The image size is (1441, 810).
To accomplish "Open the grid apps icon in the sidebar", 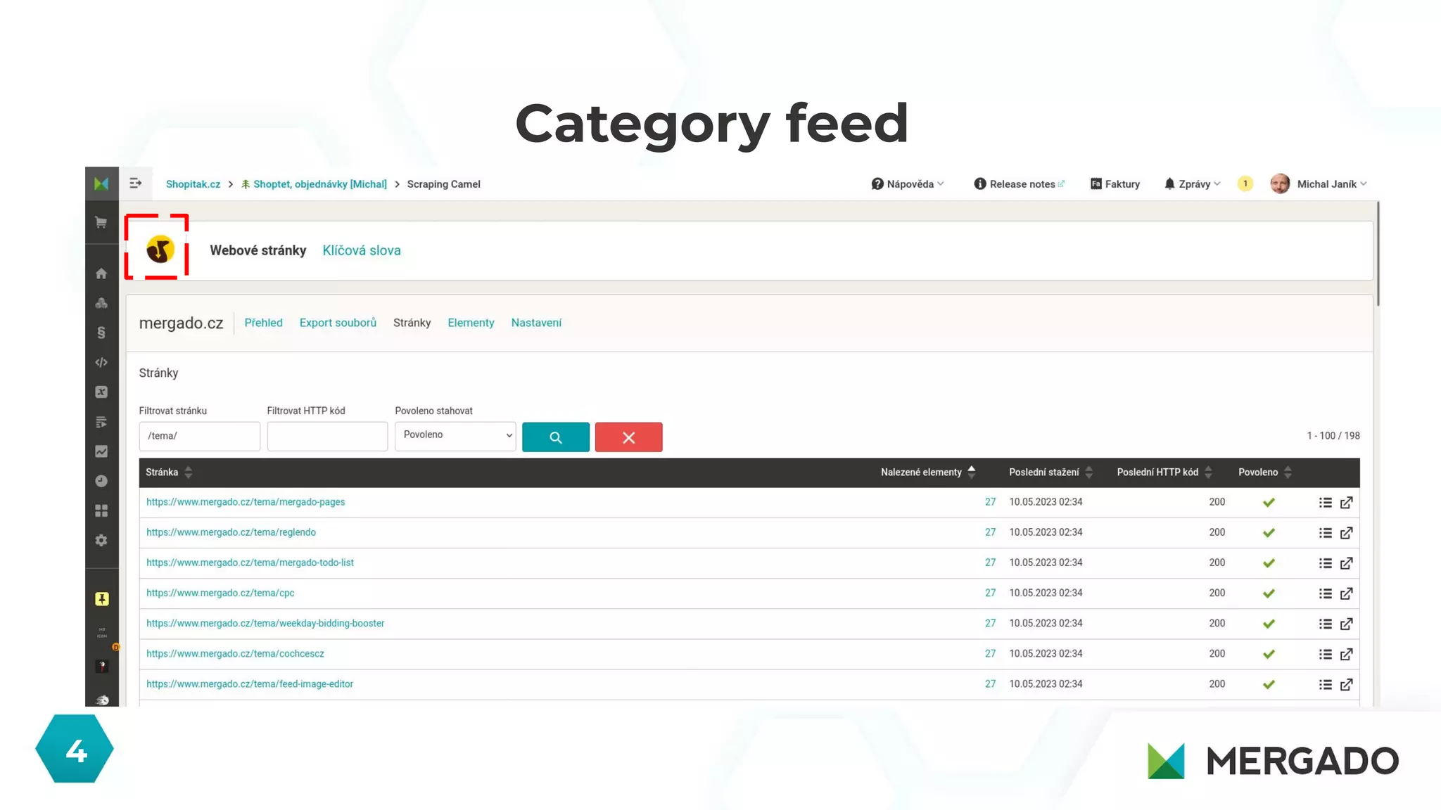I will (x=101, y=510).
